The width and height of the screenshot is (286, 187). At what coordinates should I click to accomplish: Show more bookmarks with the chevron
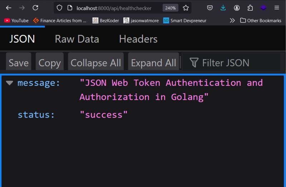click(232, 21)
